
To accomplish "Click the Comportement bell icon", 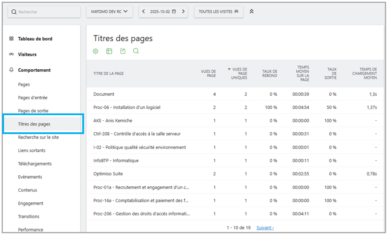I will (11, 70).
